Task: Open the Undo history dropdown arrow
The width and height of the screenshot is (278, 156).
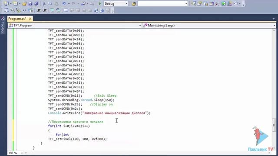Action: pyautogui.click(x=69, y=3)
